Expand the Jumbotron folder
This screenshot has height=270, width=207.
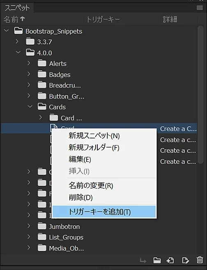[x=29, y=226]
